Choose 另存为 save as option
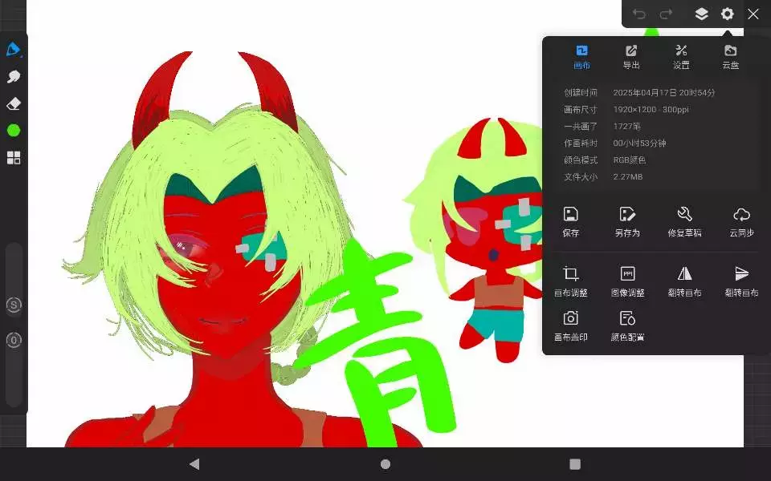Screen dimensions: 771x481 627,221
